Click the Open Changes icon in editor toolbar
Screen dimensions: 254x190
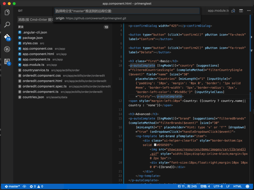pyautogui.click(x=233, y=11)
